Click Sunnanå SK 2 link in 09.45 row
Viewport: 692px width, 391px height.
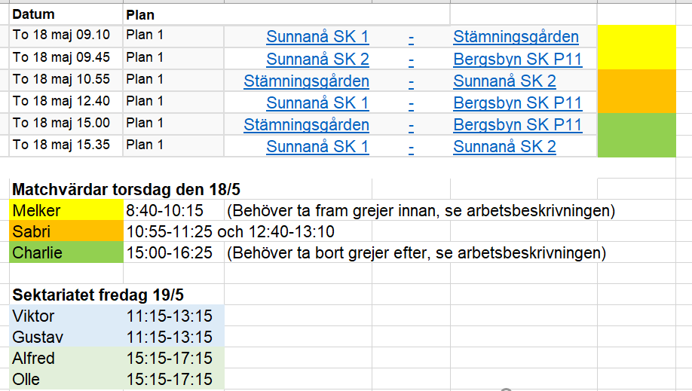317,59
